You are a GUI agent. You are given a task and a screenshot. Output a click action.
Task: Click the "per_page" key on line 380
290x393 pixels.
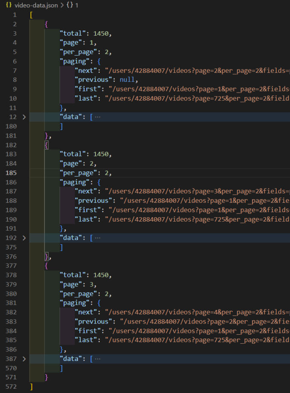click(78, 294)
